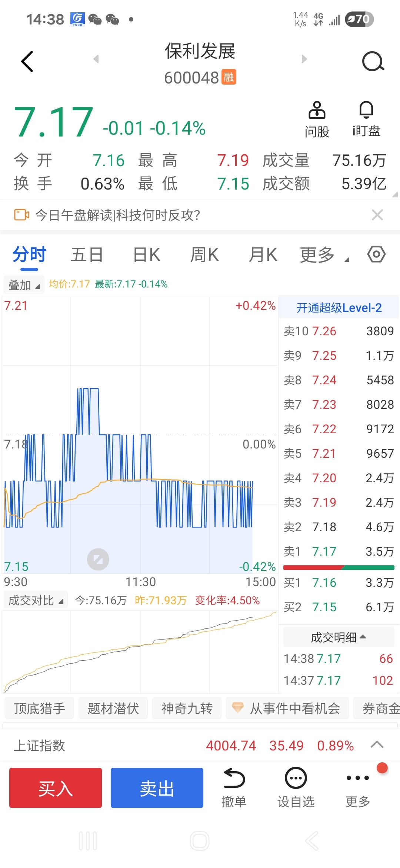This screenshot has height=868, width=400.
Task: Open the 叠加 overlay dropdown
Action: click(24, 285)
